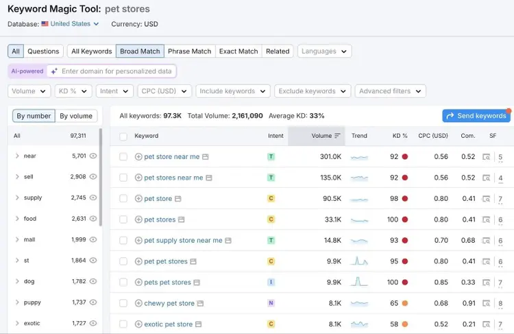Click the plus icon for pet supply store near me
The image size is (514, 334).
138,241
